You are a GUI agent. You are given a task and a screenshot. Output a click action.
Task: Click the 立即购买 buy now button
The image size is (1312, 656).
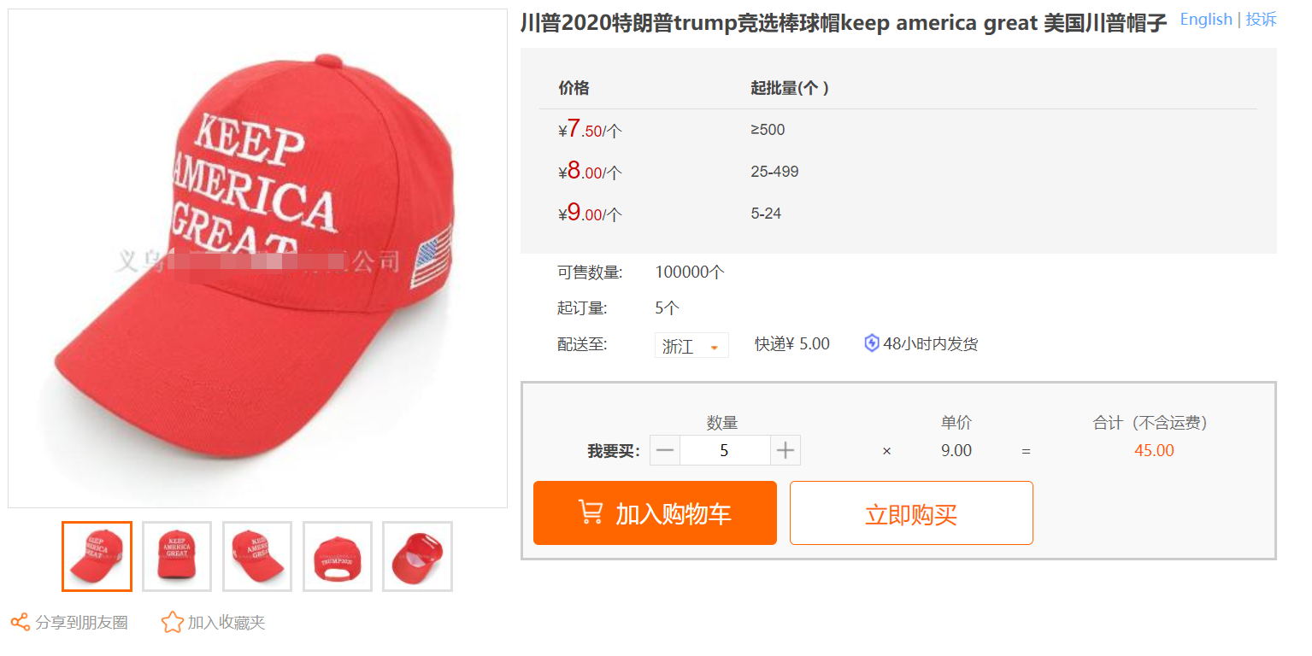tap(911, 512)
